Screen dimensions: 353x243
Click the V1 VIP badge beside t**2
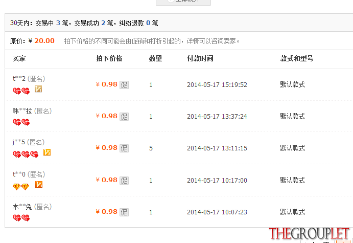point(38,89)
